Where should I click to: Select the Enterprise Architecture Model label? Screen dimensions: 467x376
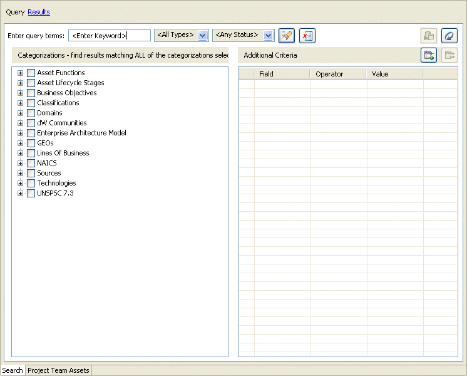(81, 133)
